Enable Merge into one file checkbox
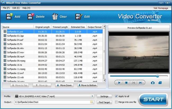This screenshot has width=172, height=109. (x=116, y=102)
